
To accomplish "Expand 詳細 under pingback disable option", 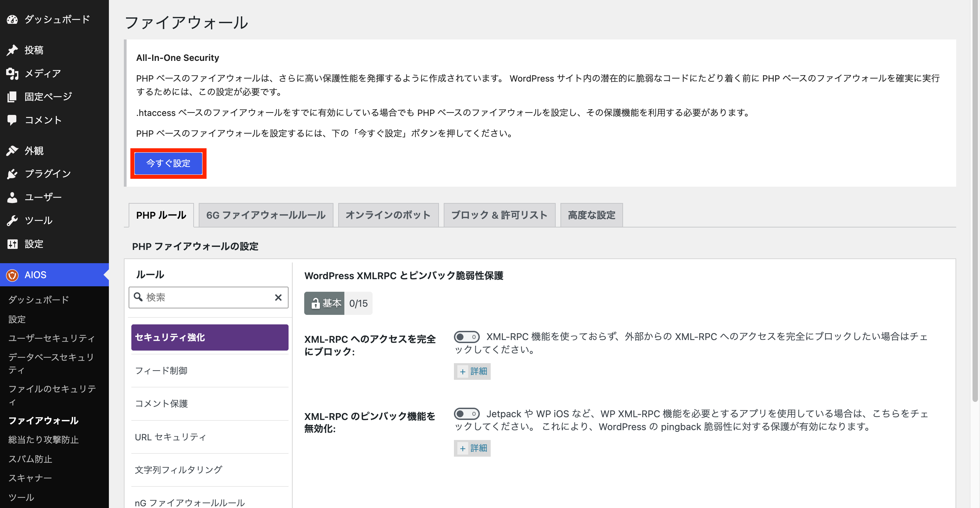I will [472, 448].
